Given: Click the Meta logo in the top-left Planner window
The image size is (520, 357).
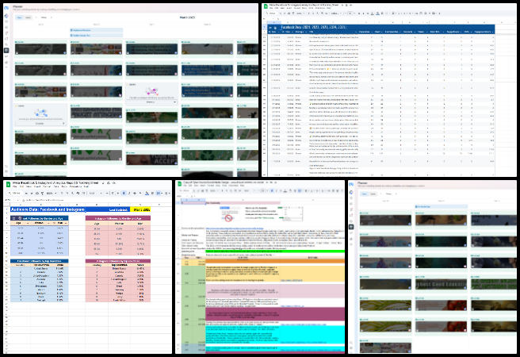Looking at the screenshot, I should [6, 8].
